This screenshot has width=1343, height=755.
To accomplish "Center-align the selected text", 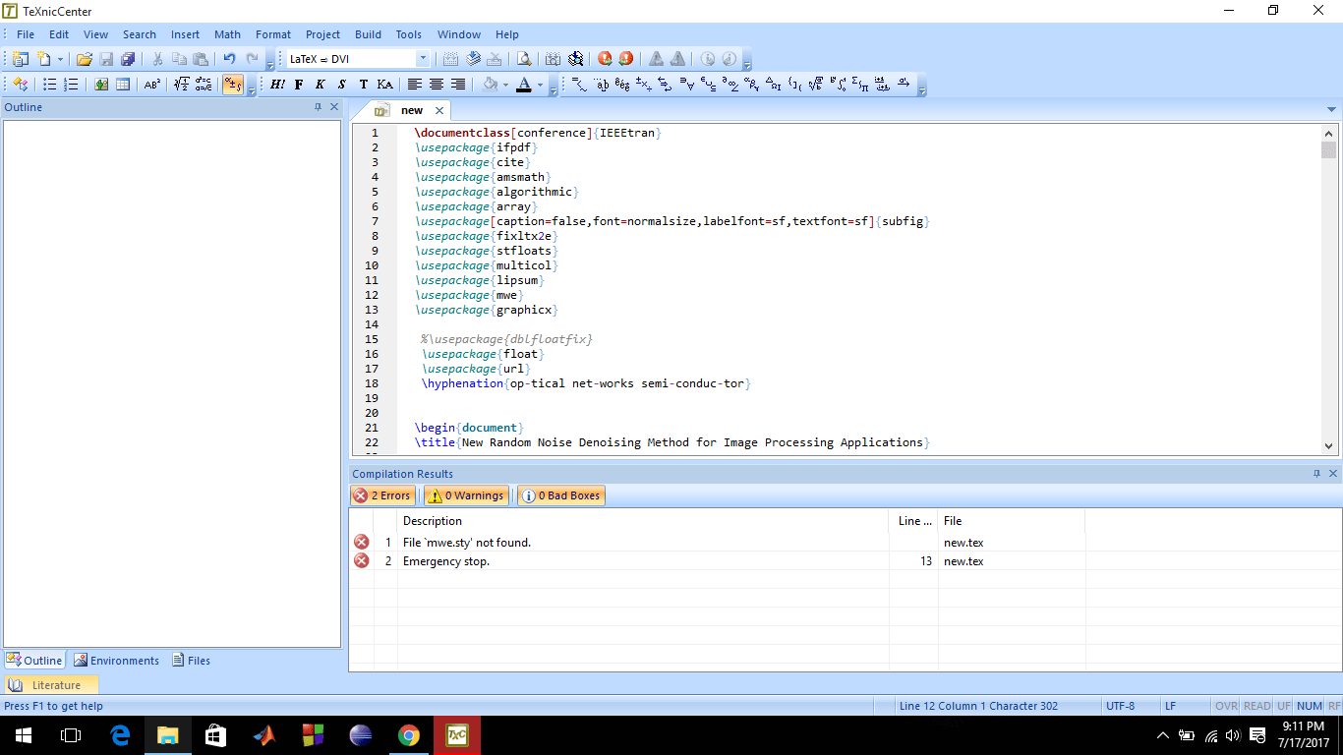I will 437,86.
